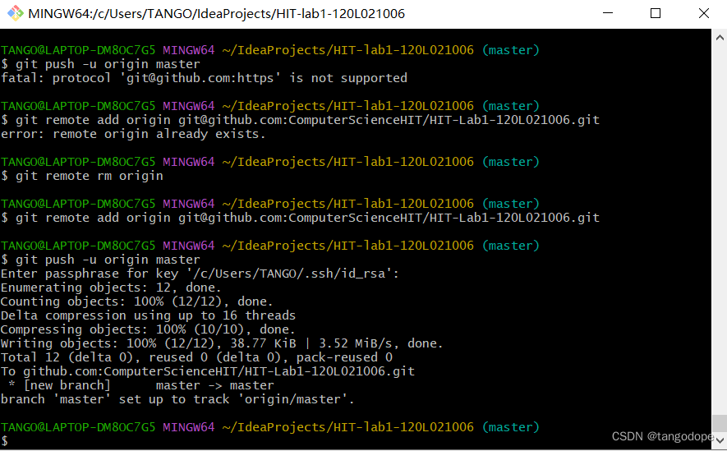Click the 'Enter passphrase for key' line

(x=200, y=274)
